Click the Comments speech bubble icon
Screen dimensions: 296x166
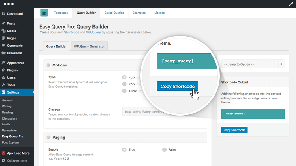[3, 45]
